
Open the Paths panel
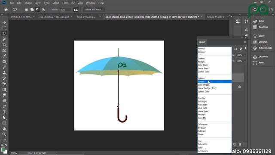click(x=259, y=63)
